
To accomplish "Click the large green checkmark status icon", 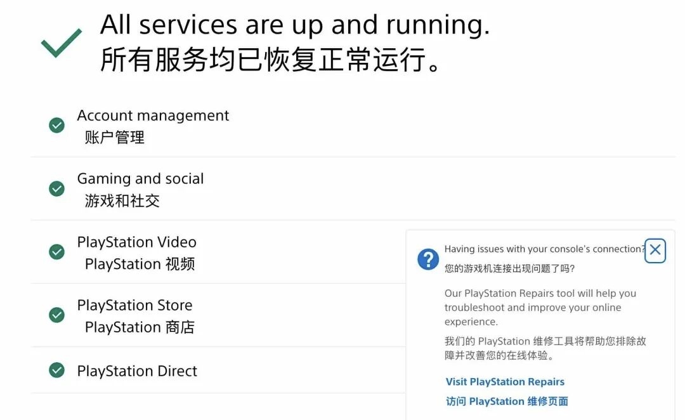I will [x=62, y=43].
